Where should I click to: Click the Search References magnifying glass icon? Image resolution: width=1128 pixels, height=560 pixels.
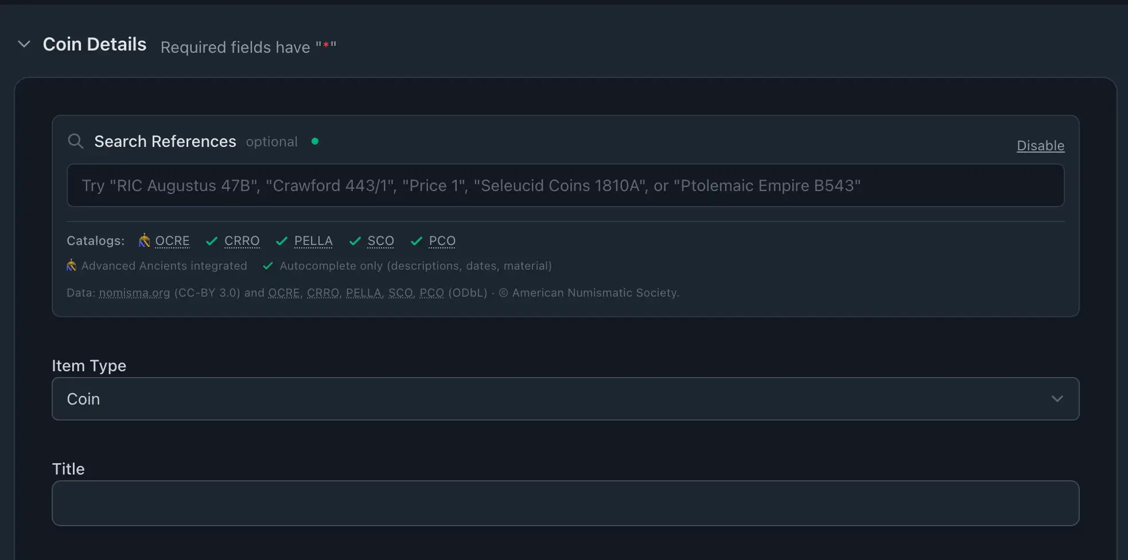pos(75,141)
